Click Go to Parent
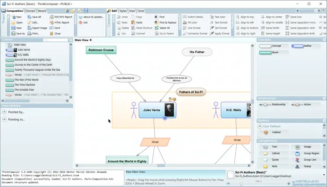The width and height of the screenshot is (327, 187). [164, 33]
